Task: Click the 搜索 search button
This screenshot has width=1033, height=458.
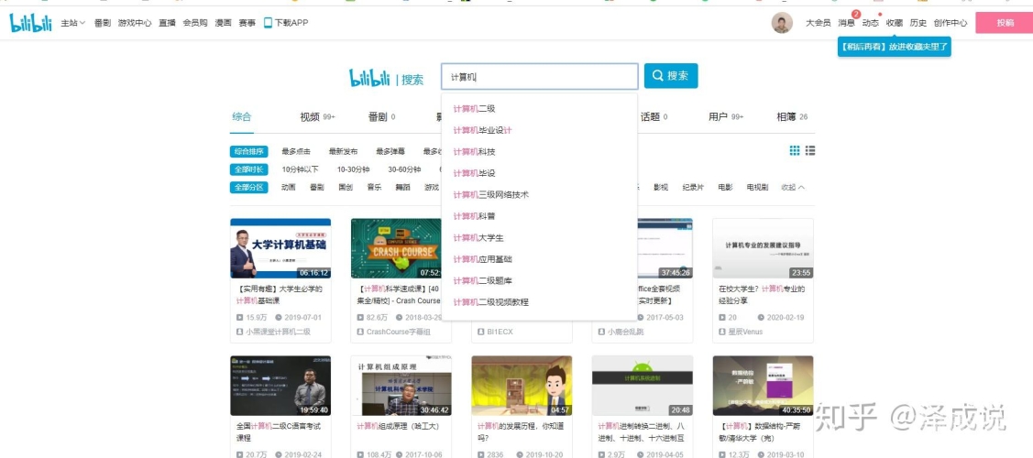Action: [x=671, y=76]
